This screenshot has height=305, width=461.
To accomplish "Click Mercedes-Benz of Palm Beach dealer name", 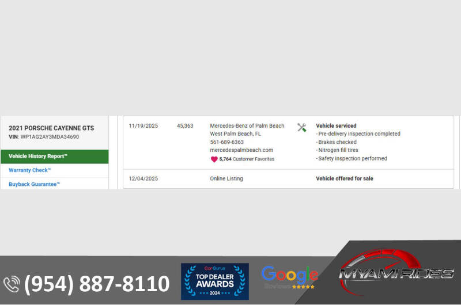I will point(247,125).
